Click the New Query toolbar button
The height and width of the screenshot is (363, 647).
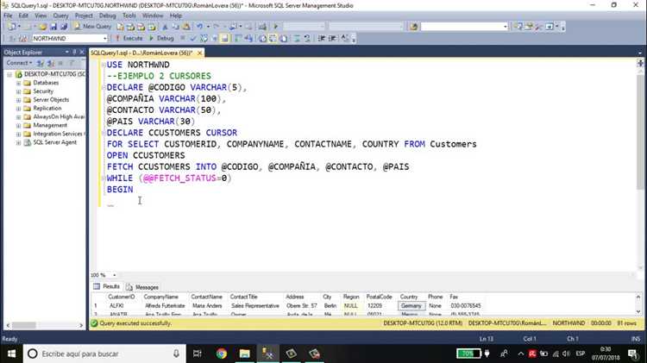pos(93,27)
